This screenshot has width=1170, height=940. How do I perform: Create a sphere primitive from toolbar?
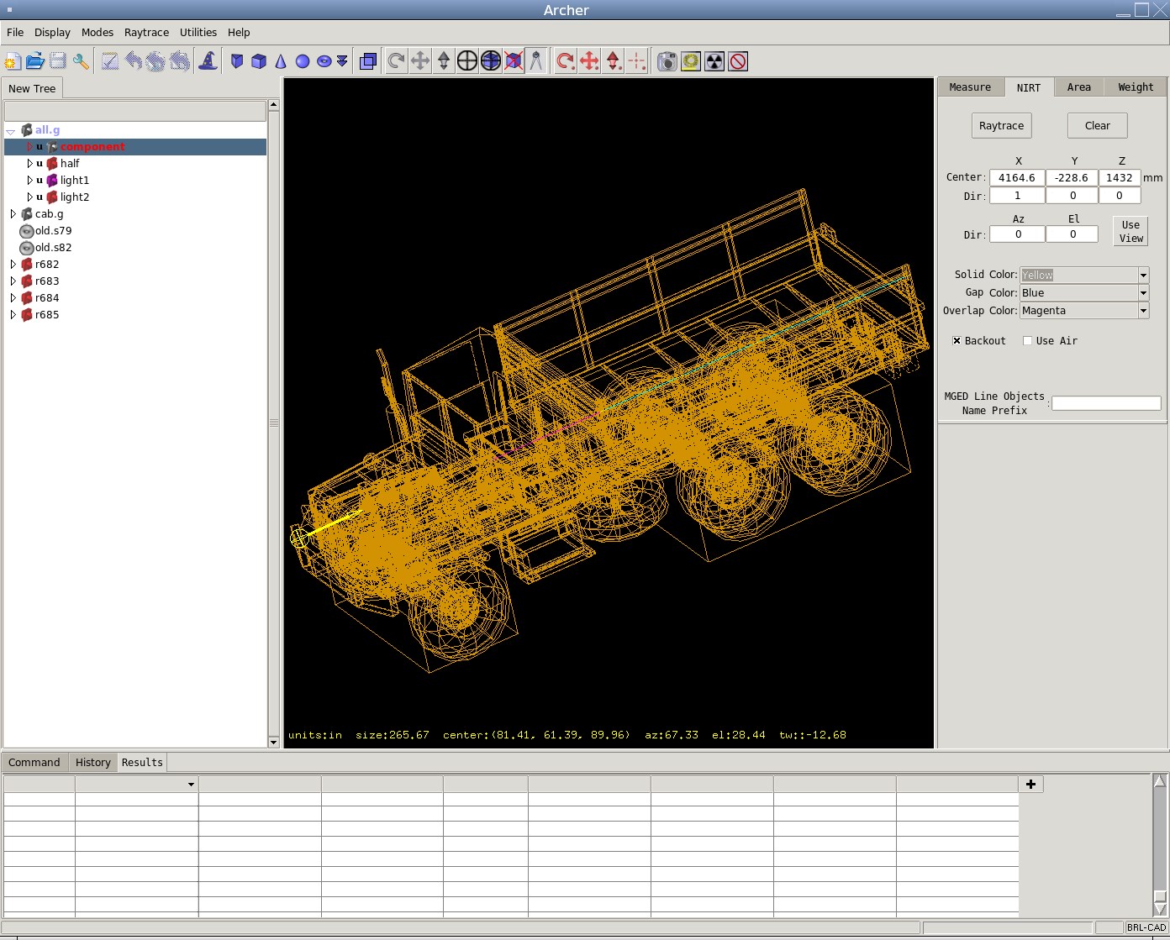[x=303, y=61]
